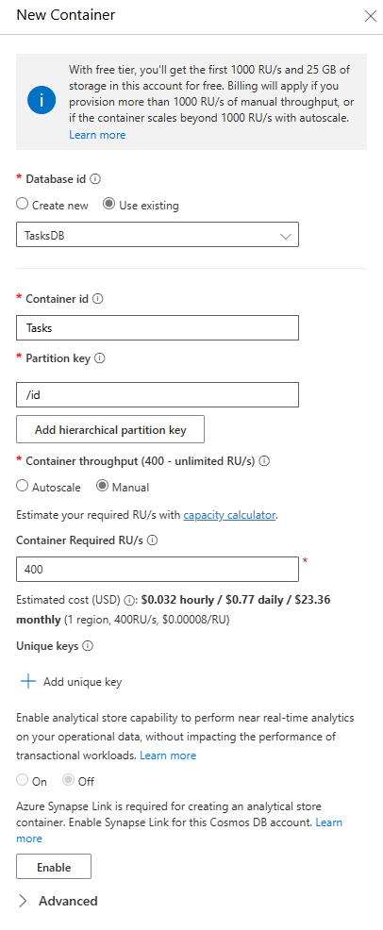383x930 pixels.
Task: Expand the Advanced section
Action: click(x=58, y=901)
